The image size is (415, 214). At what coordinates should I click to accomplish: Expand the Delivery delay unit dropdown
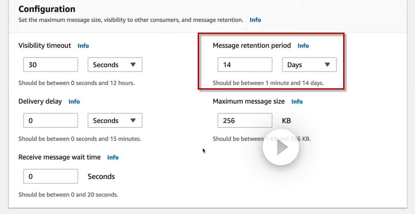pos(115,120)
